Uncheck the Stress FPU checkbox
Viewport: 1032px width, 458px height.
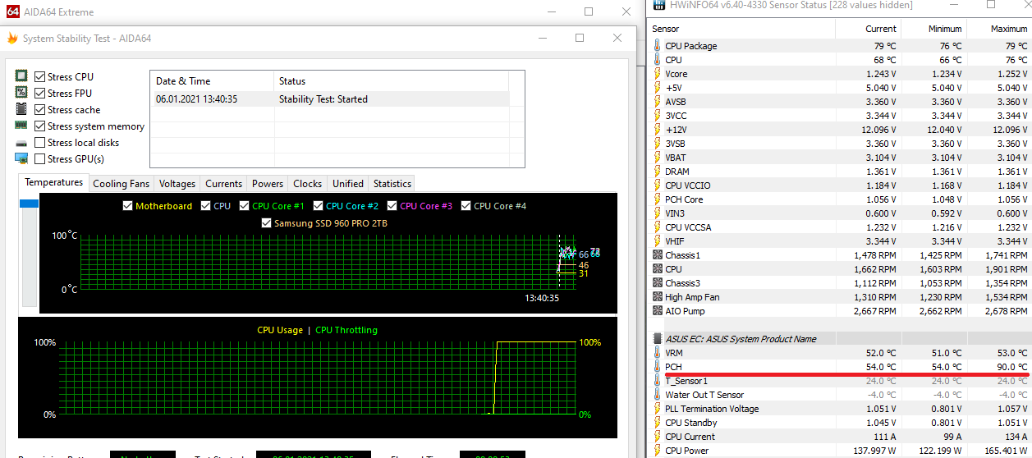point(39,93)
